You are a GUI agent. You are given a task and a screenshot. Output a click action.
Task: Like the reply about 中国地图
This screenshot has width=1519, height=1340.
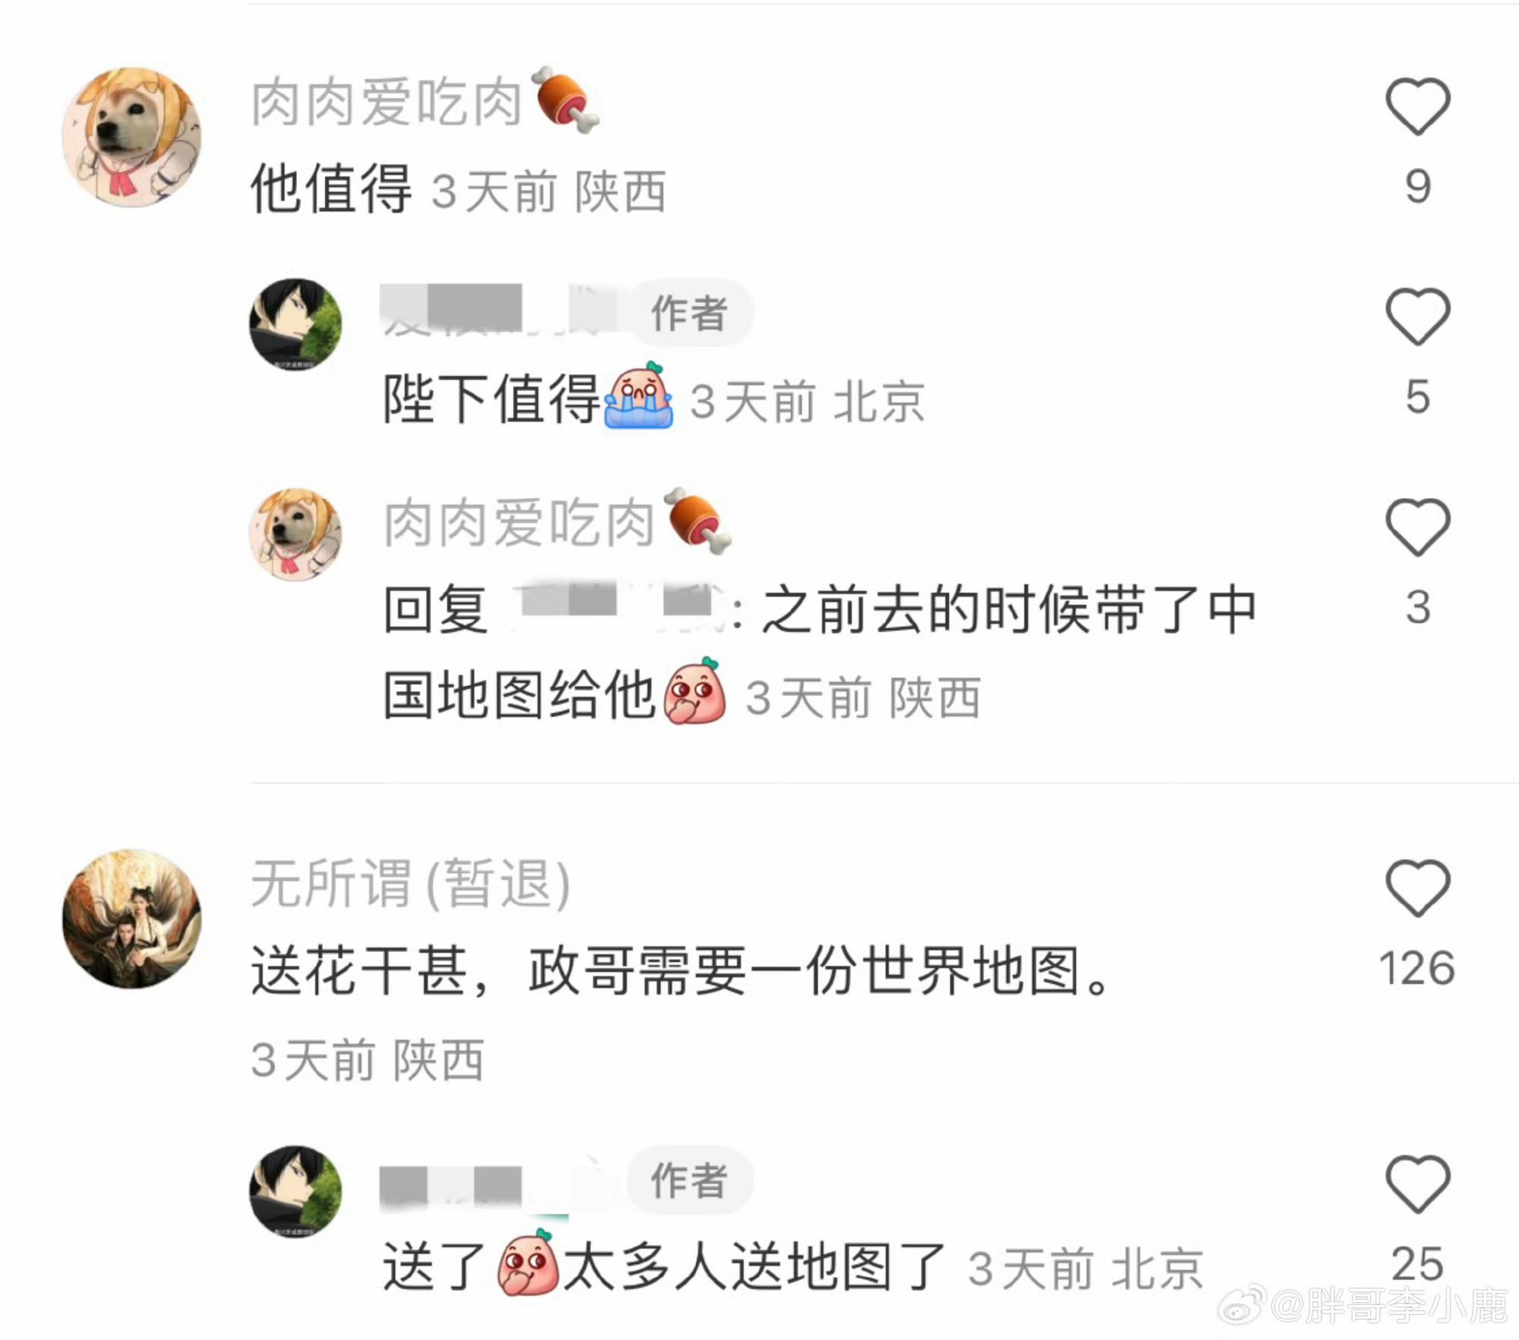pos(1418,527)
